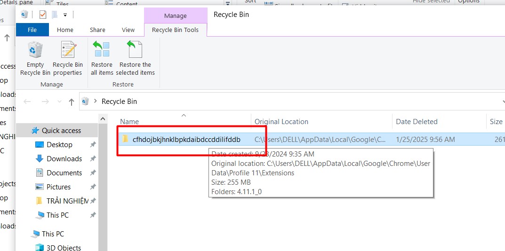Select the cfhdojbkjhnklbpkdaibdccddilifddb folder
The height and width of the screenshot is (251, 505).
tap(186, 139)
